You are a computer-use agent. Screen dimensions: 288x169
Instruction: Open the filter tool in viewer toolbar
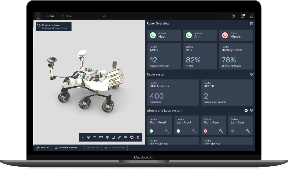click(x=95, y=137)
